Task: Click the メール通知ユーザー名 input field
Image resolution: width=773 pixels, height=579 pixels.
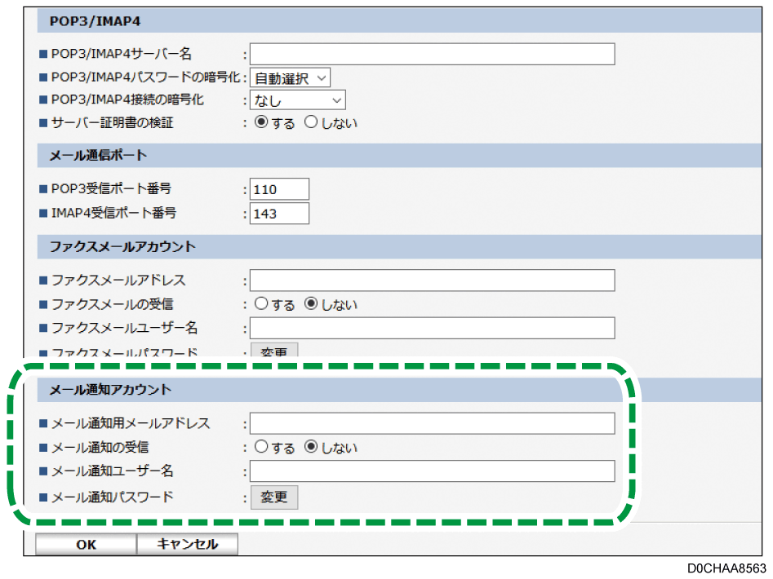Action: 432,471
